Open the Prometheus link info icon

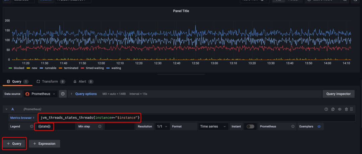click(293, 127)
